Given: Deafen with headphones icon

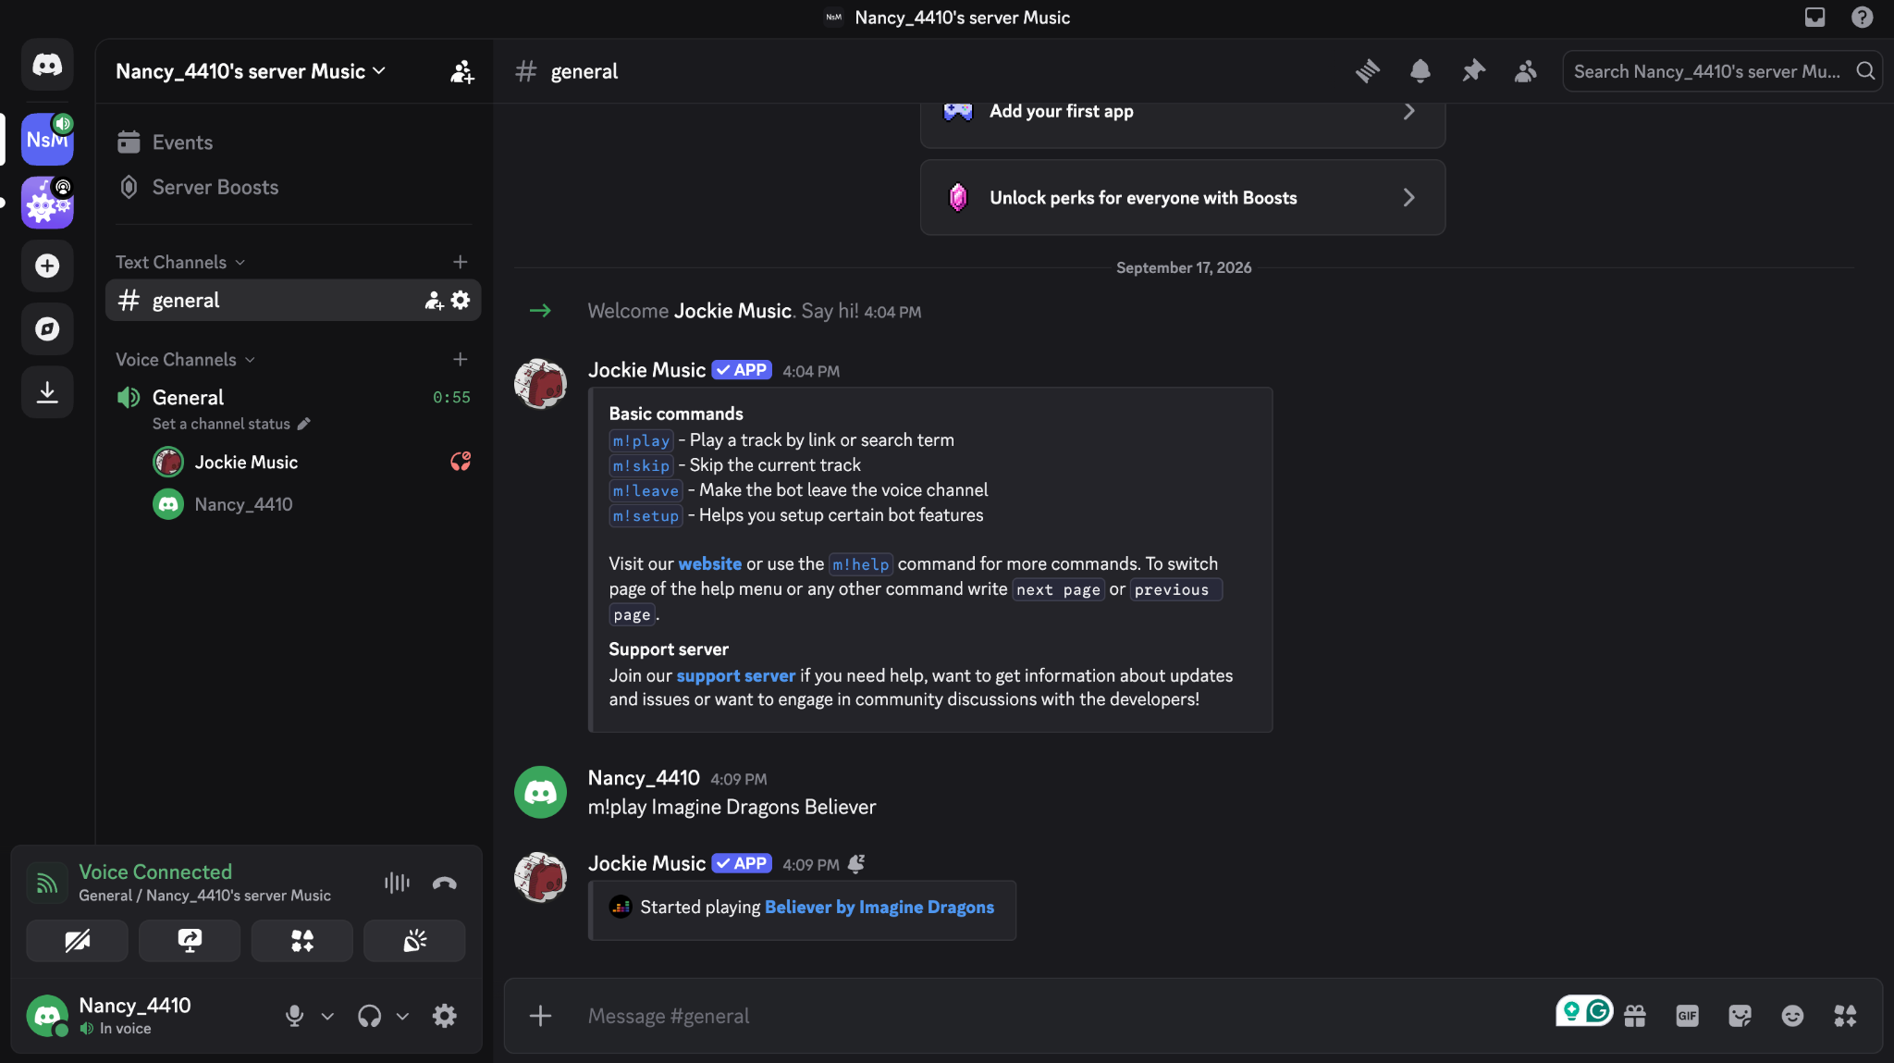Looking at the screenshot, I should [x=369, y=1016].
